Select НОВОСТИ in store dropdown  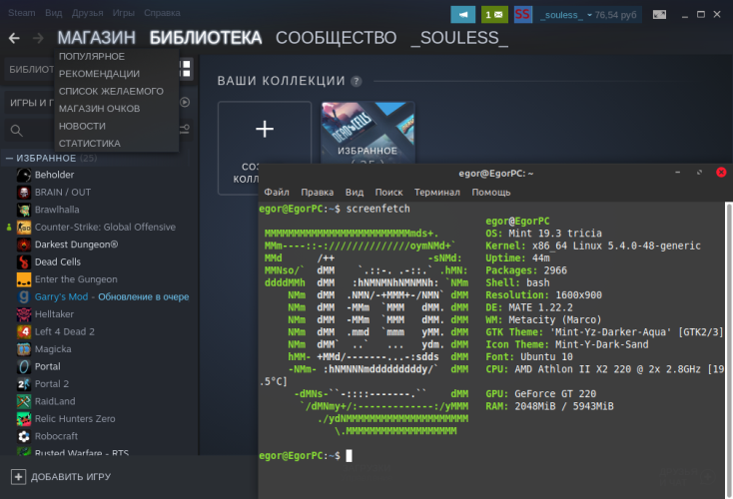pos(82,126)
